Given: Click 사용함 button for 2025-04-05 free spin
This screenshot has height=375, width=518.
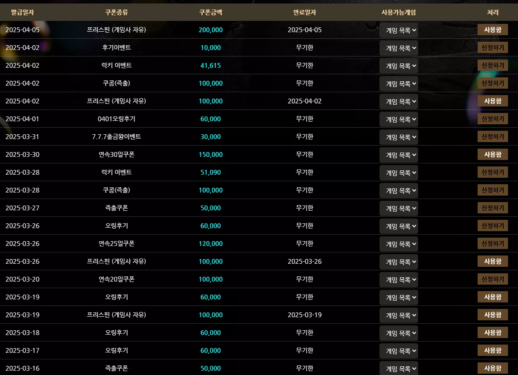Looking at the screenshot, I should [x=492, y=30].
